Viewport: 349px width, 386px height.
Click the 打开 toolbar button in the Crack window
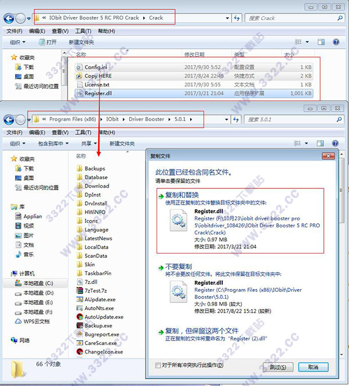(48, 42)
